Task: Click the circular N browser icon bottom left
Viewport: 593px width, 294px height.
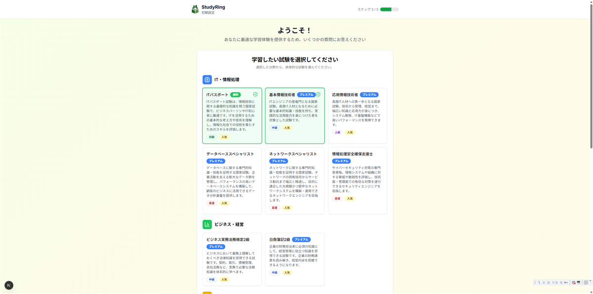Action: 8,285
